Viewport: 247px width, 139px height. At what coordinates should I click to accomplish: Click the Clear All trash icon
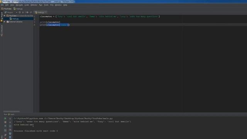10,137
